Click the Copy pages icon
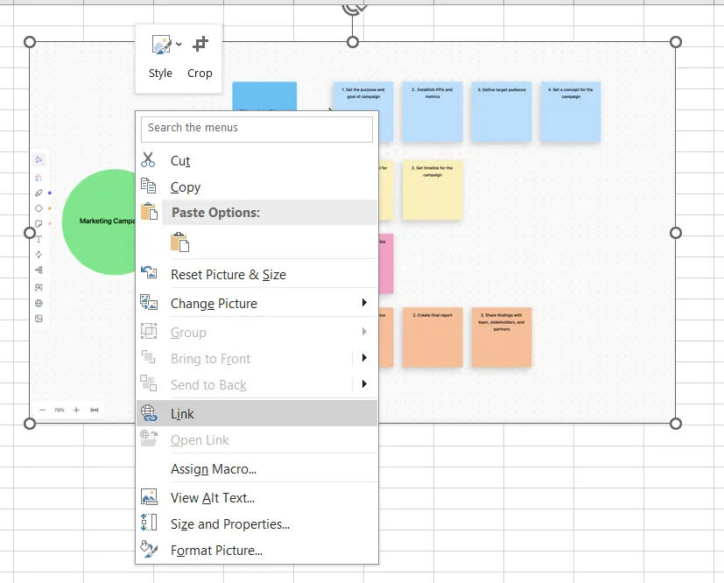The image size is (724, 583). click(148, 186)
